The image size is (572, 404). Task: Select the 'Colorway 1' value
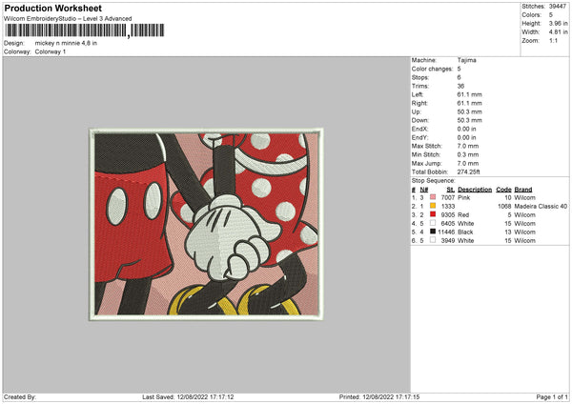pos(51,51)
